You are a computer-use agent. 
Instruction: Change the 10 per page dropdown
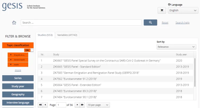click(98, 105)
